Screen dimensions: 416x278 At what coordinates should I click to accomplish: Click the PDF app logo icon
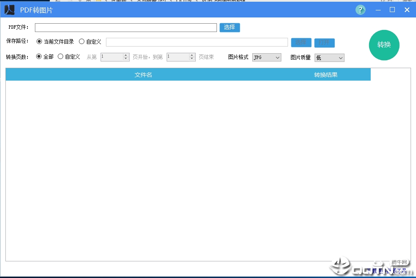[x=10, y=10]
